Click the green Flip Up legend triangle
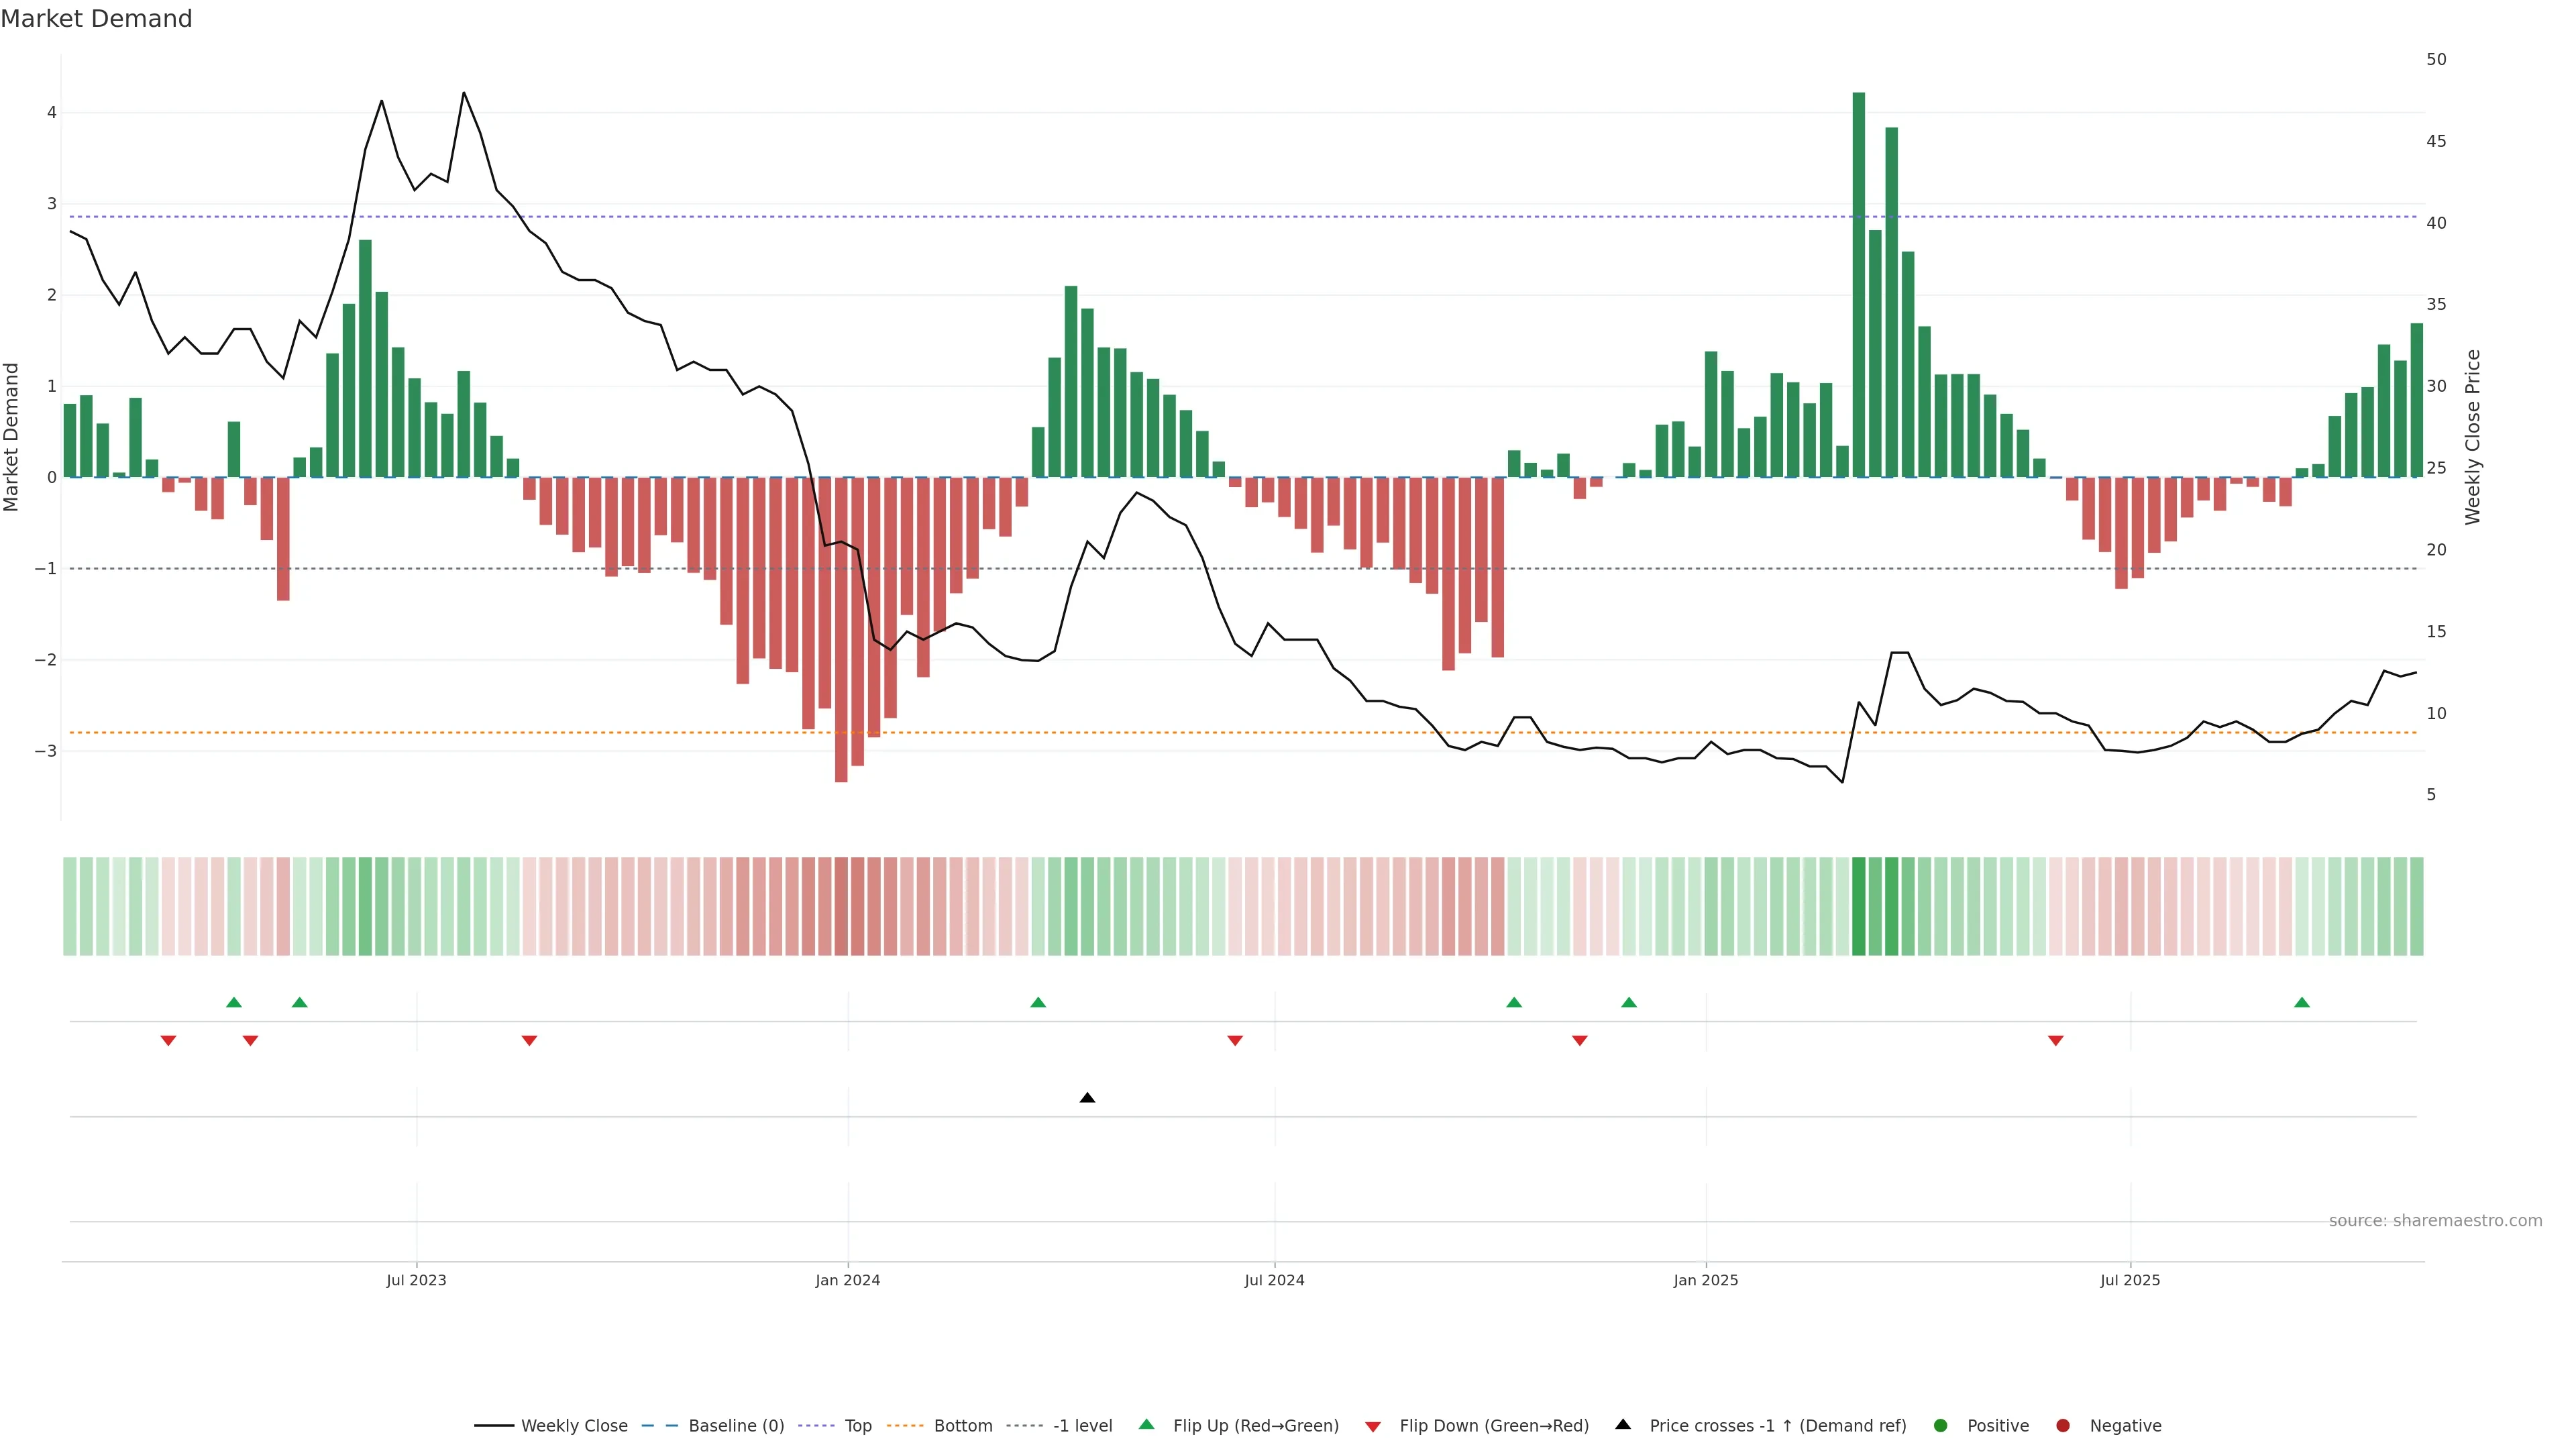Viewport: 2576px width, 1449px height. (1146, 1424)
